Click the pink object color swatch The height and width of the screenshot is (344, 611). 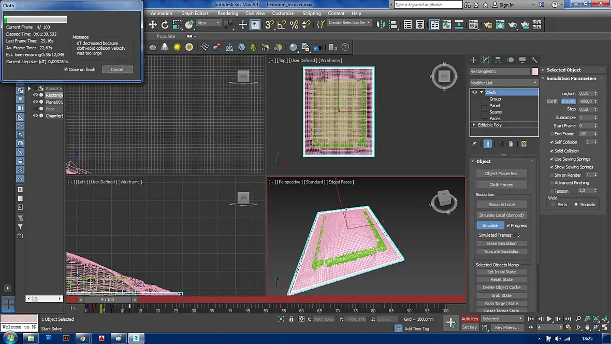tap(535, 71)
